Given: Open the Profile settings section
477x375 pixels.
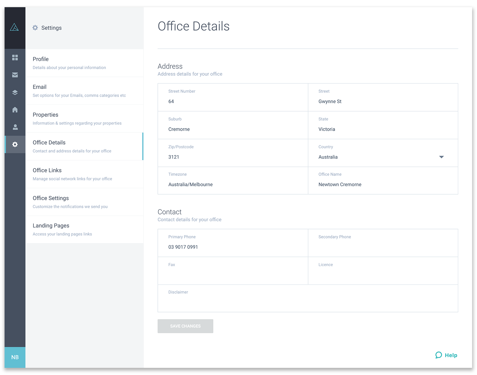Looking at the screenshot, I should (84, 63).
